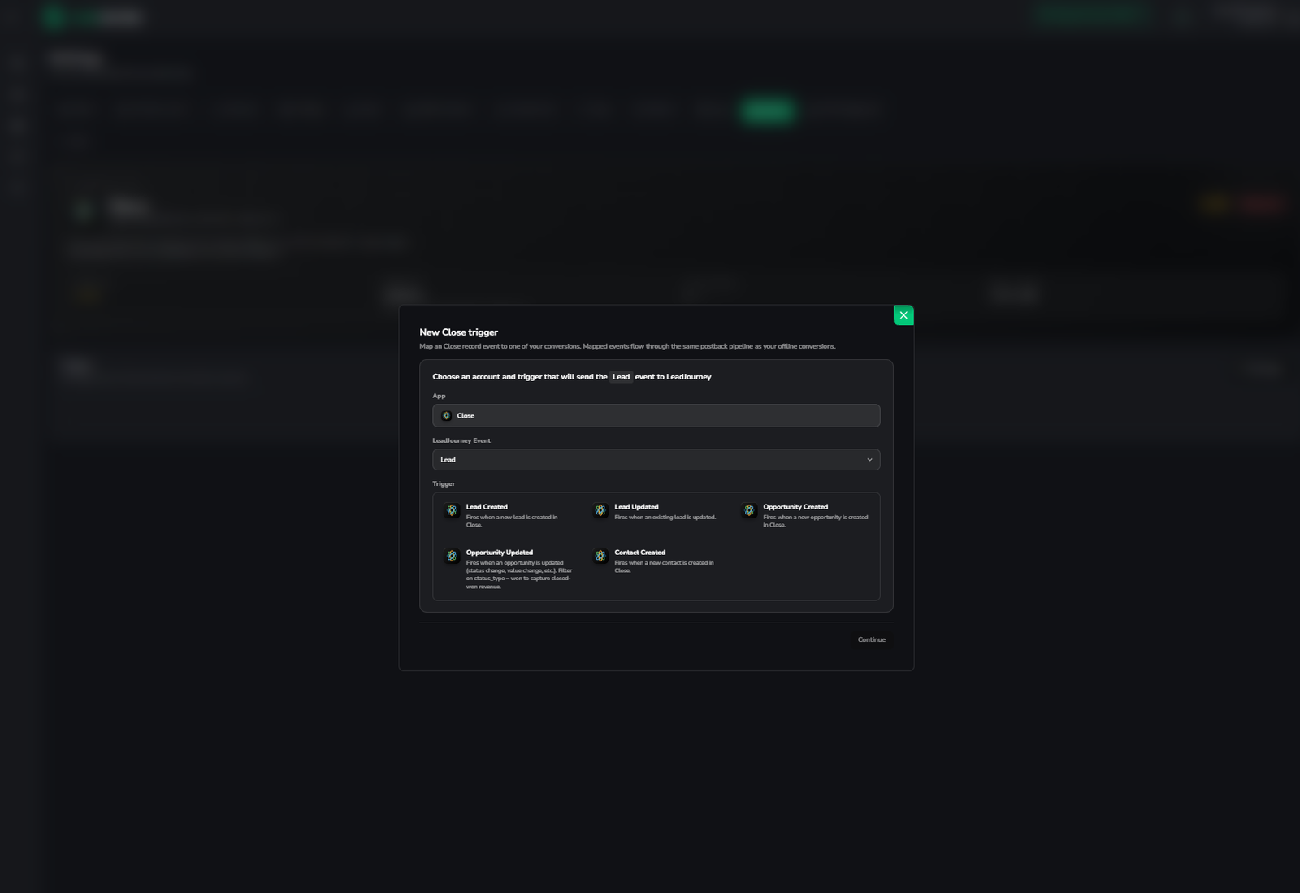Select the Opportunity Created trigger icon
This screenshot has height=893, width=1300.
(749, 510)
